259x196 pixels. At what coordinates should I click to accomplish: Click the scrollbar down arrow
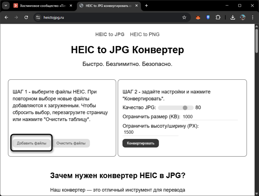pos(257,194)
